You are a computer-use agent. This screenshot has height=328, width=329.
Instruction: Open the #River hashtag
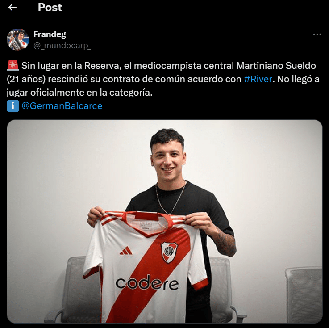click(x=258, y=79)
